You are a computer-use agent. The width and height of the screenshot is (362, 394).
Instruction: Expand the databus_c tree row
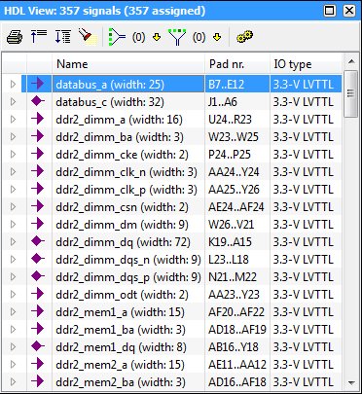[x=13, y=102]
